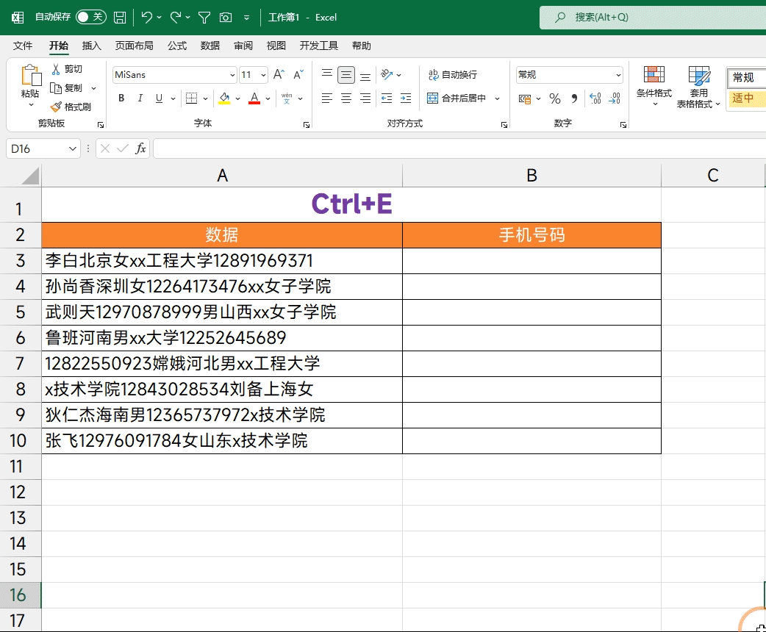This screenshot has height=632, width=766.
Task: Switch to the 审阅 ribbon tab
Action: point(243,46)
